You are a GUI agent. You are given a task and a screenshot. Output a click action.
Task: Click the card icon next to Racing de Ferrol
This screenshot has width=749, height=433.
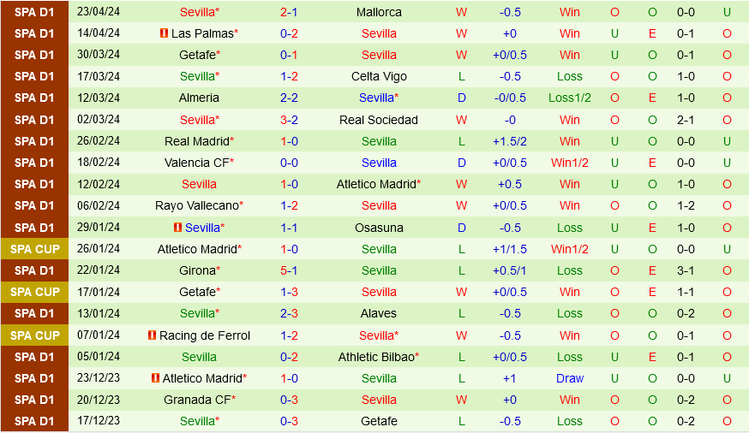(152, 335)
